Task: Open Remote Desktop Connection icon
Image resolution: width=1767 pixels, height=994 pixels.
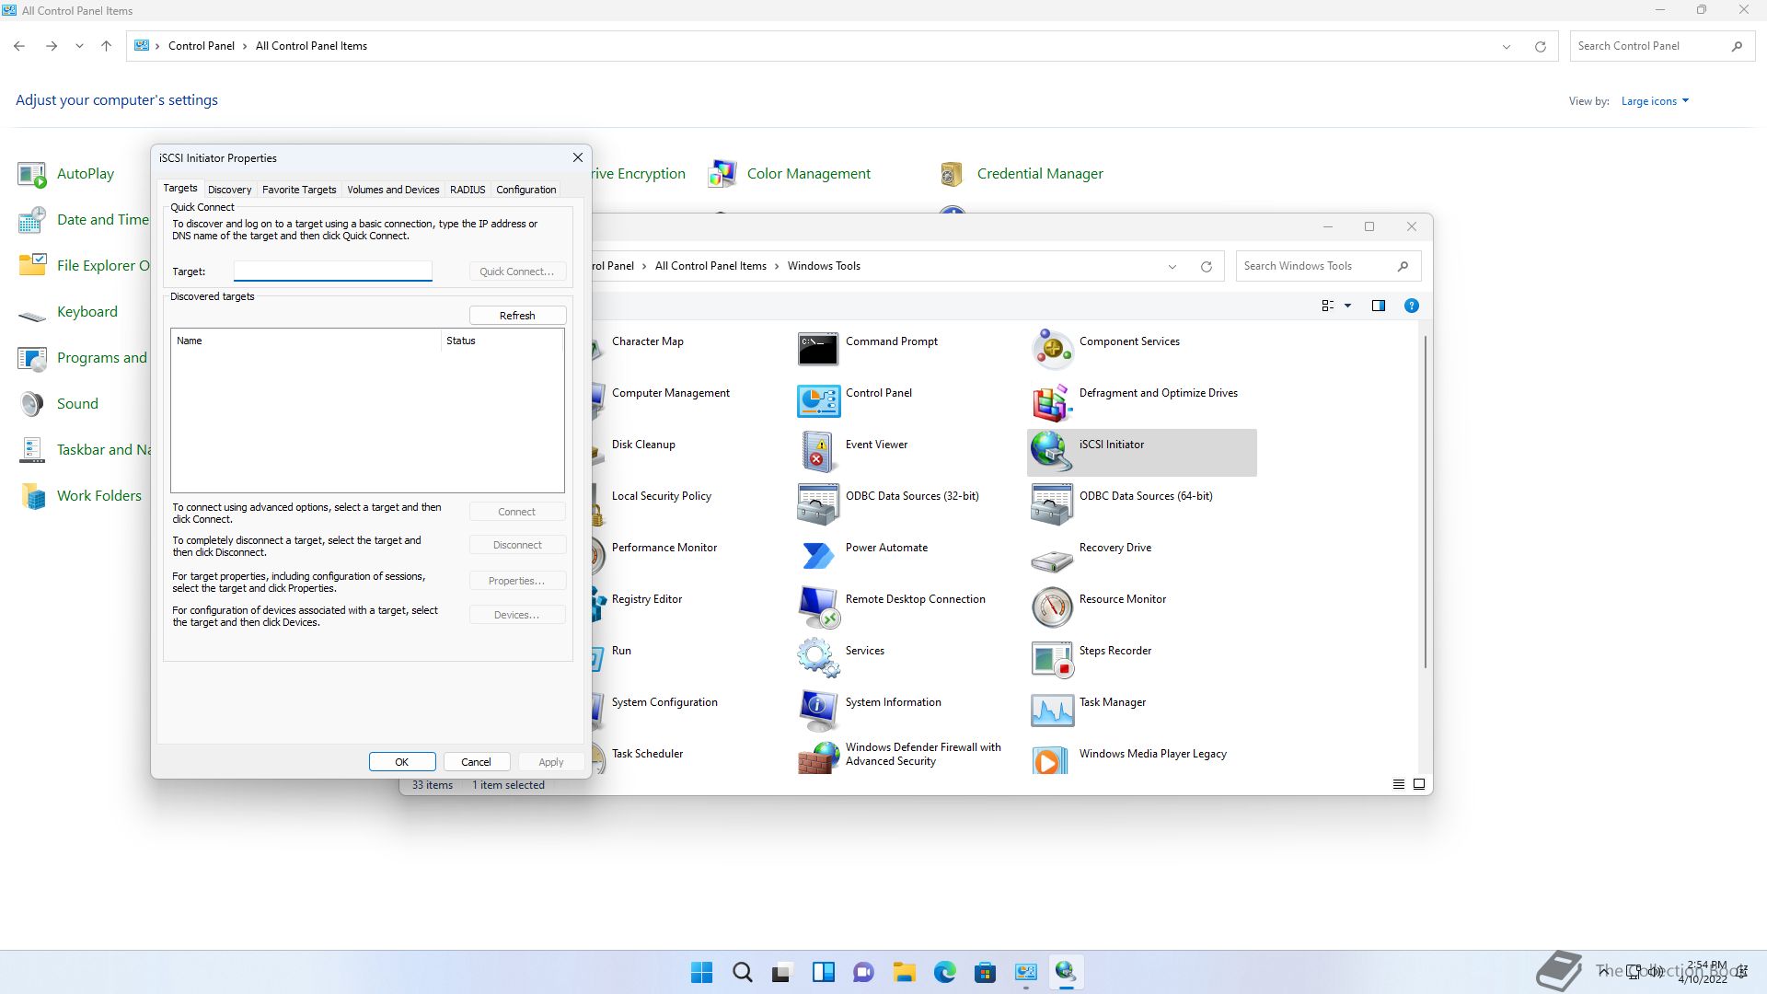Action: [x=818, y=607]
